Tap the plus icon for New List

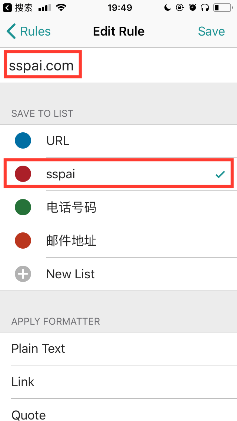pyautogui.click(x=23, y=274)
